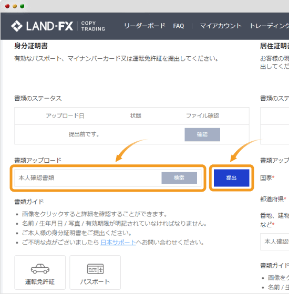Viewport: 289px width, 294px height.
Task: Select the 提出前です。 status cell
Action: tap(84, 134)
